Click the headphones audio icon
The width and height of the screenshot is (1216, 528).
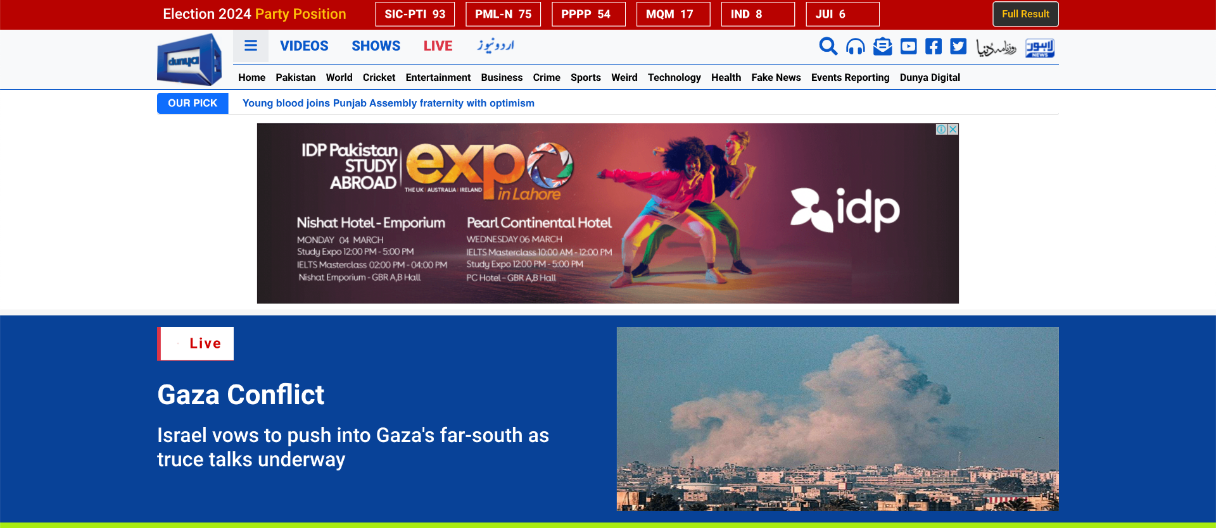[856, 46]
